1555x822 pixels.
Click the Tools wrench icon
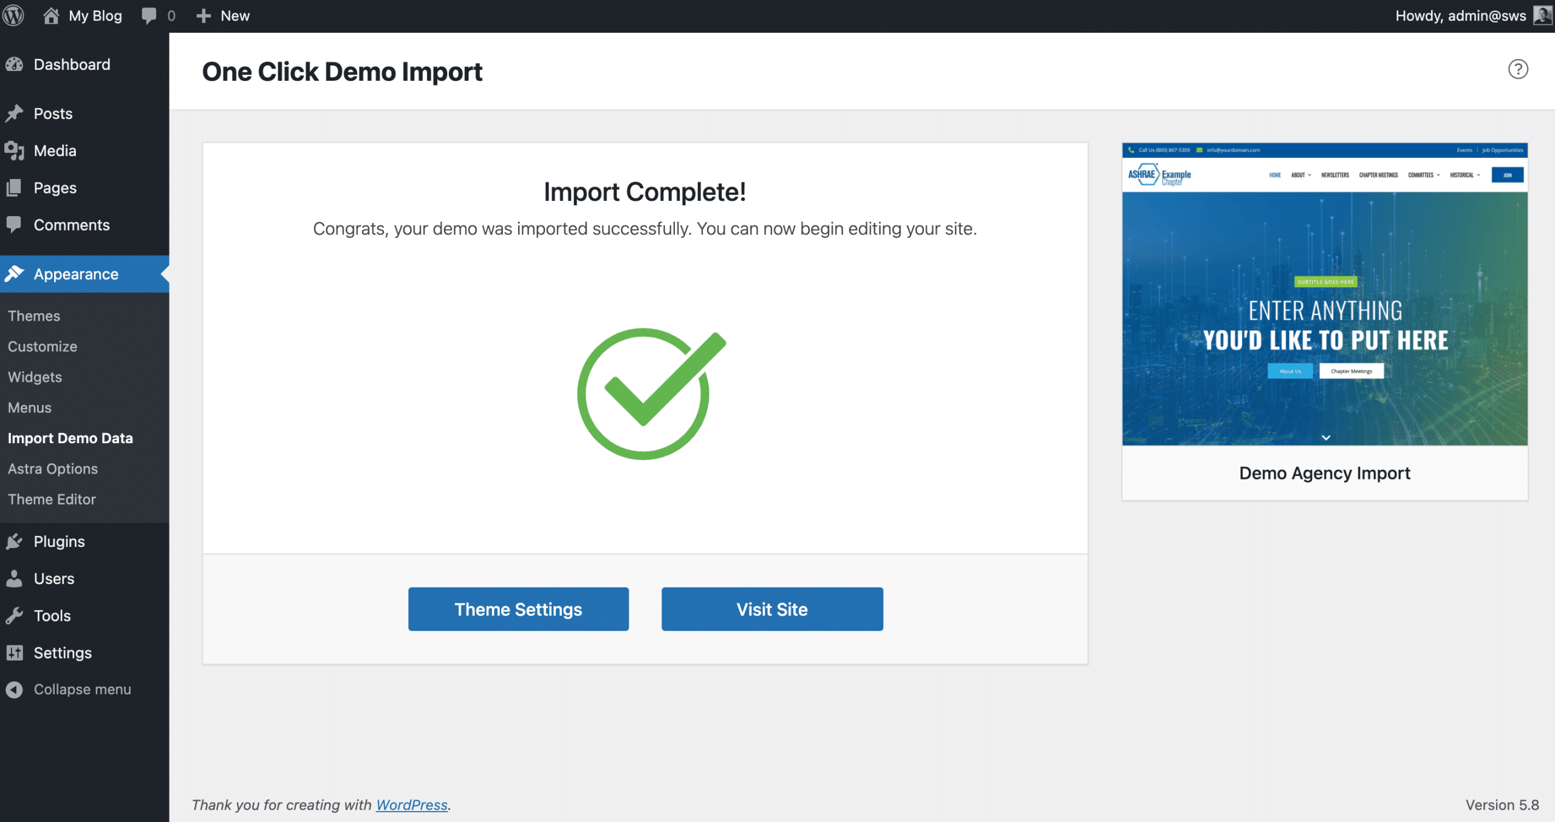coord(15,616)
